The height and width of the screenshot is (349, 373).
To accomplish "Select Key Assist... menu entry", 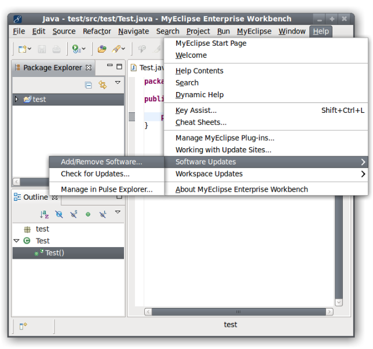I will (266, 111).
